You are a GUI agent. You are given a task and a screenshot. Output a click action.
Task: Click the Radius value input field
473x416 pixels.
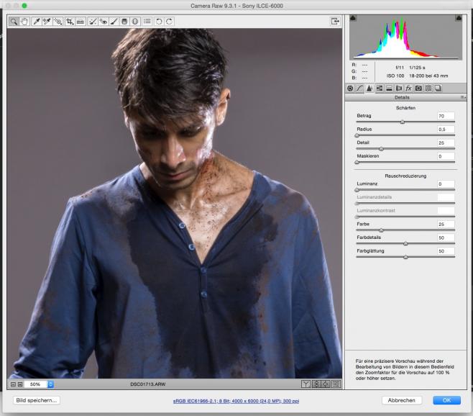pyautogui.click(x=446, y=129)
